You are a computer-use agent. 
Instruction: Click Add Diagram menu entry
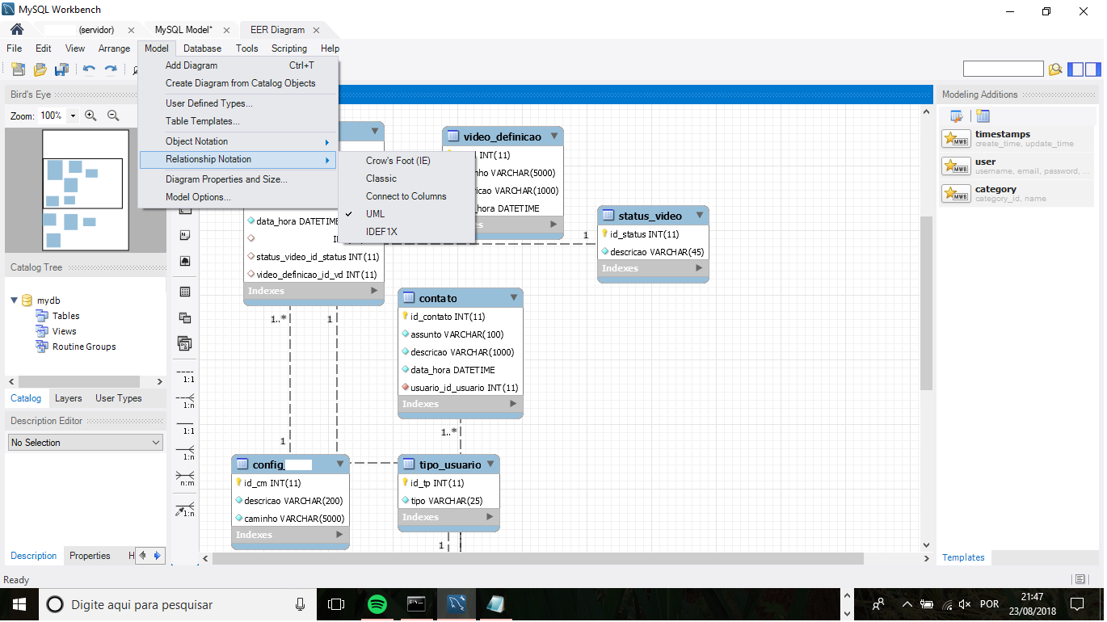click(x=238, y=65)
